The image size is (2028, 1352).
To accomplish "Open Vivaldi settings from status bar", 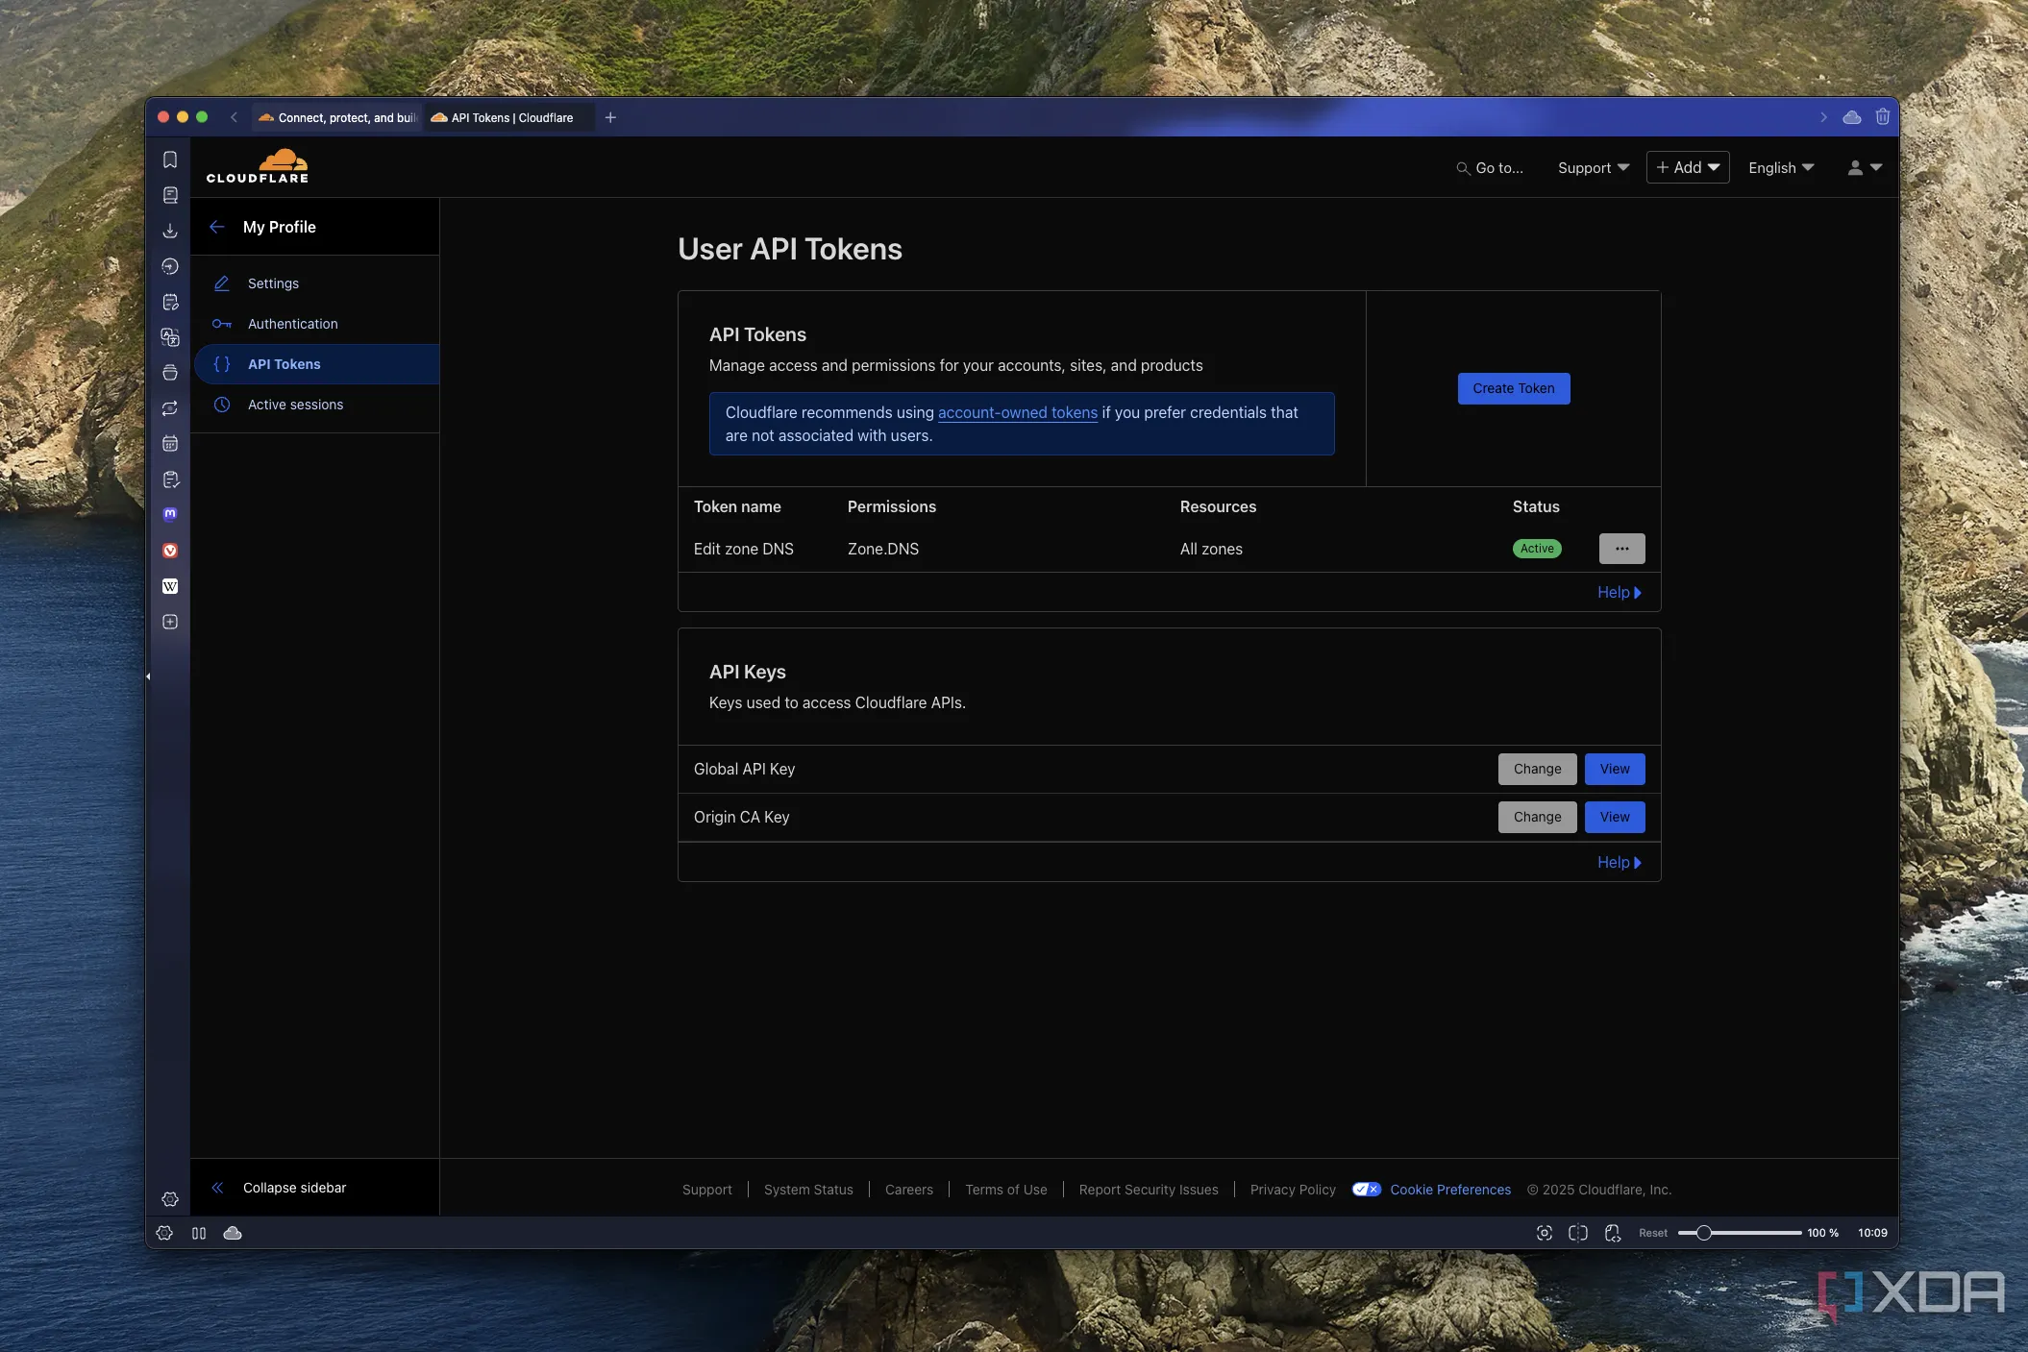I will click(x=164, y=1233).
